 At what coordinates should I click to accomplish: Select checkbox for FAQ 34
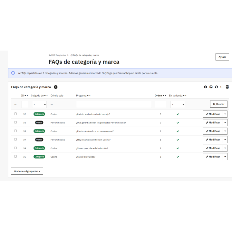pos(15,148)
